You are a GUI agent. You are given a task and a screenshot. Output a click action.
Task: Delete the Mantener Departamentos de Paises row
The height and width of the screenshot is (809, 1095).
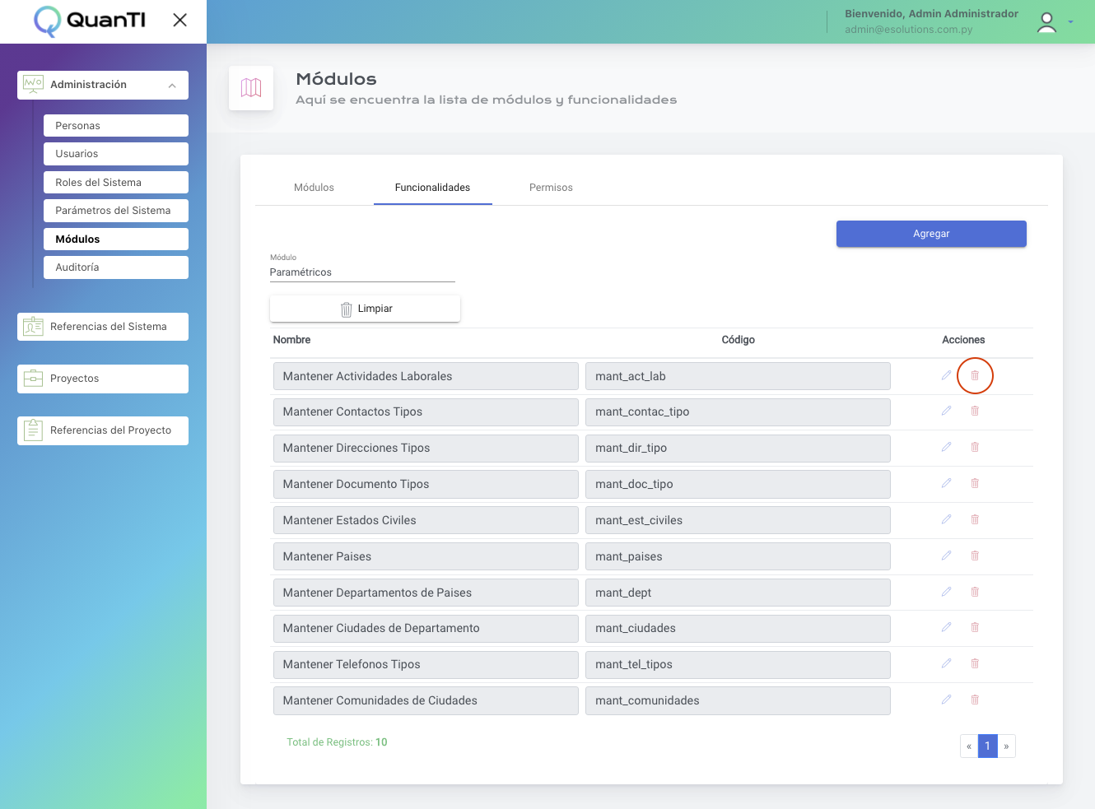tap(975, 592)
